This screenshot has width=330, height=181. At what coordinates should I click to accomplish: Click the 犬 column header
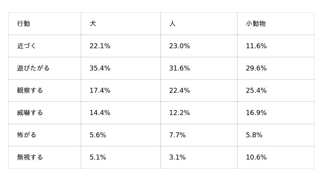click(93, 24)
